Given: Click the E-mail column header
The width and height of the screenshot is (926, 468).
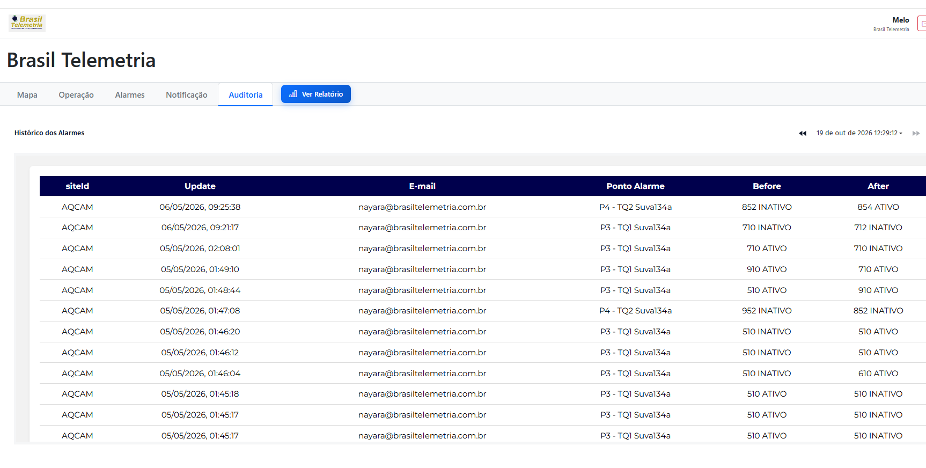Looking at the screenshot, I should (422, 186).
